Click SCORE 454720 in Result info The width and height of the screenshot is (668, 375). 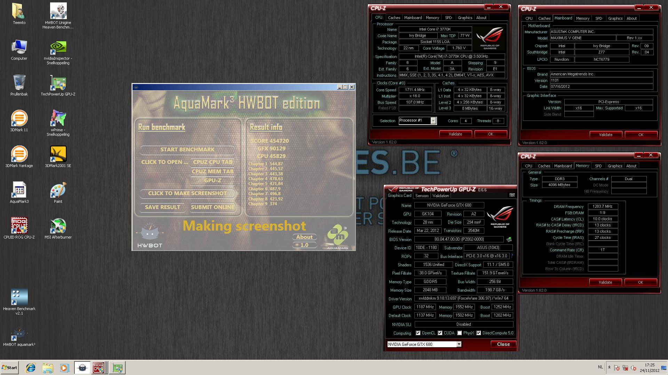(270, 141)
